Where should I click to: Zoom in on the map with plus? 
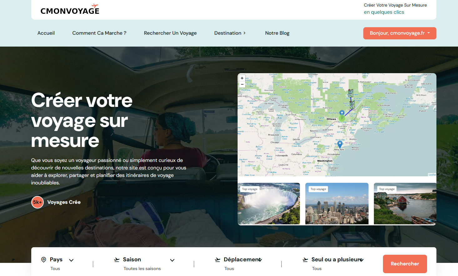point(242,78)
